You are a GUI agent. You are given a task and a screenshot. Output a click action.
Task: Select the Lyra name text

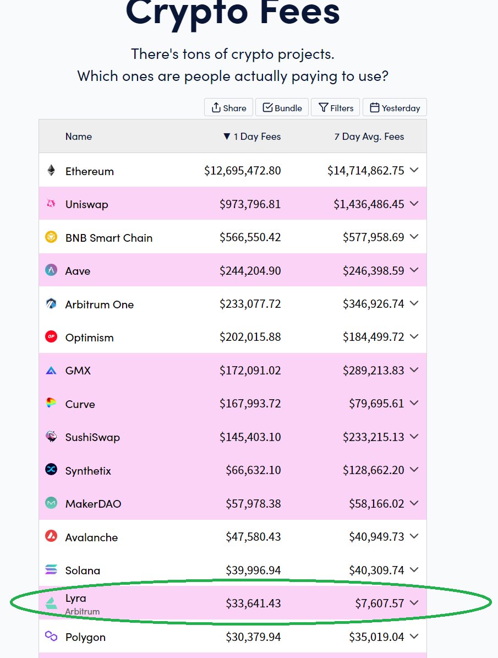pos(75,599)
